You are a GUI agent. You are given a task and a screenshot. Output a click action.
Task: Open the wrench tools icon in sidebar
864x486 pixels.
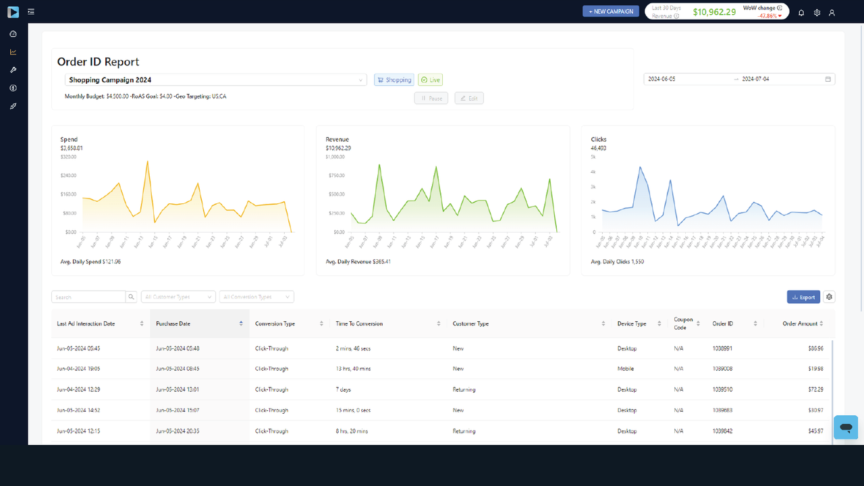point(13,70)
